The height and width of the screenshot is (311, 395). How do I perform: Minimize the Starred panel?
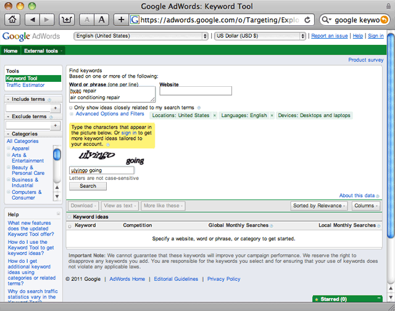378,298
